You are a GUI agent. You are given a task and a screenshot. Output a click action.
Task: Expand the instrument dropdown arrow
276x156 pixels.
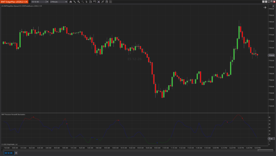(x=47, y=2)
